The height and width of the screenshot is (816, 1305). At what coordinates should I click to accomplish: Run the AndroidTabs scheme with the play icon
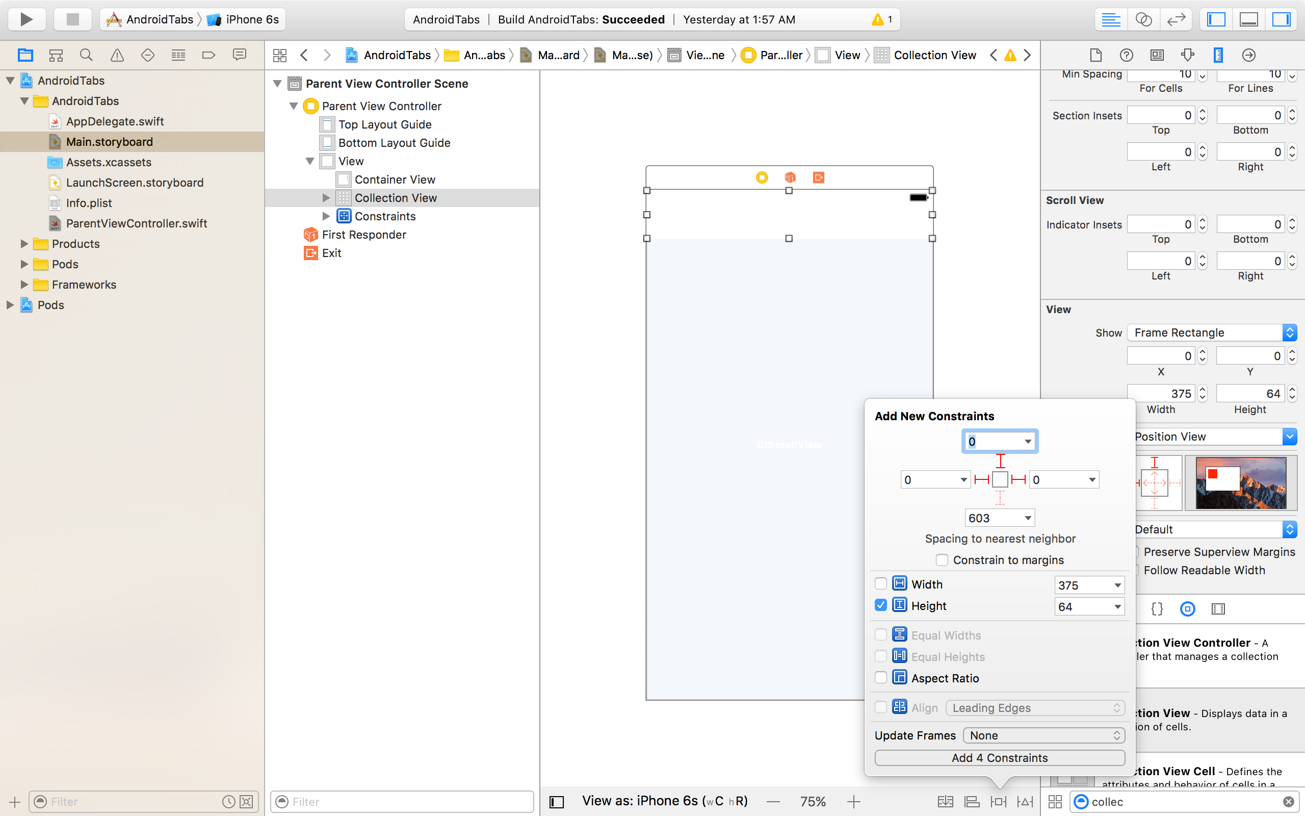point(26,19)
